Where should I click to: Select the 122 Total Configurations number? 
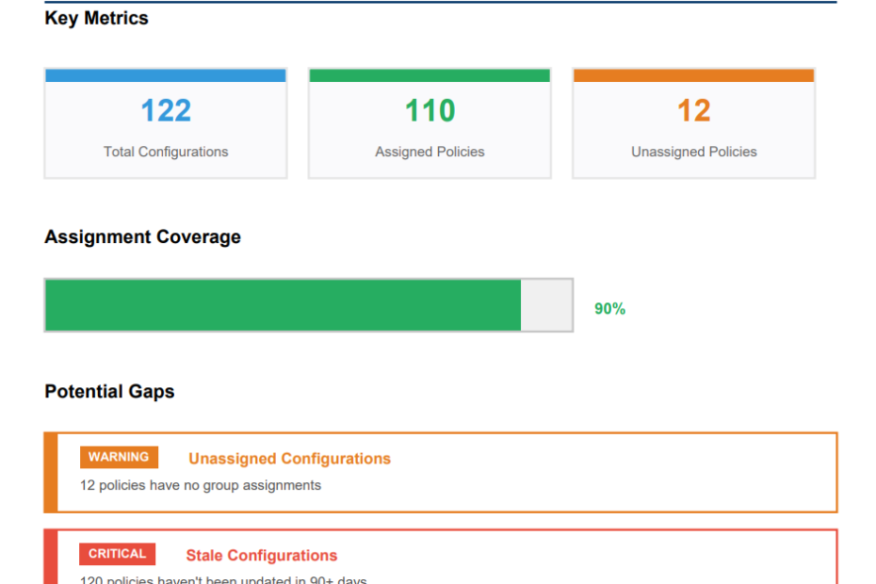click(166, 111)
